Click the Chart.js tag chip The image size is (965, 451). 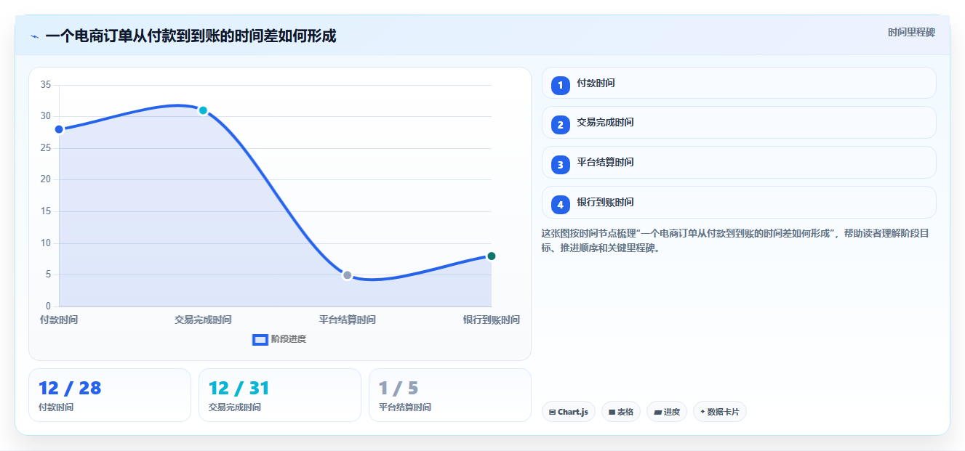coord(569,412)
